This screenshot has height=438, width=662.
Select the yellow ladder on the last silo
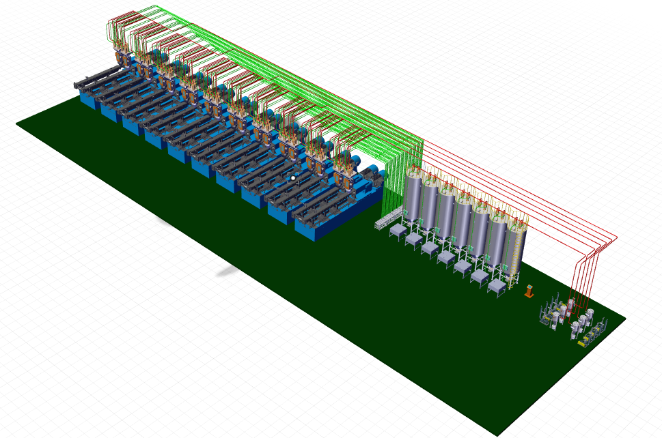coord(512,259)
